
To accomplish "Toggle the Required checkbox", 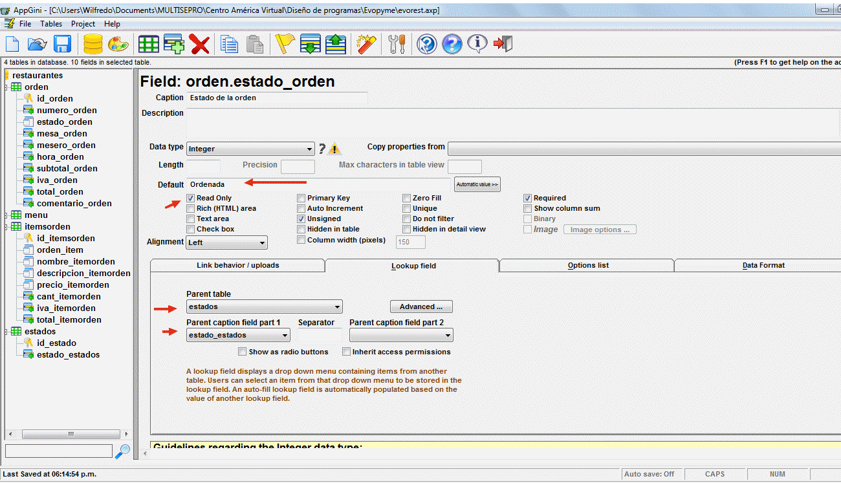I will tap(528, 198).
